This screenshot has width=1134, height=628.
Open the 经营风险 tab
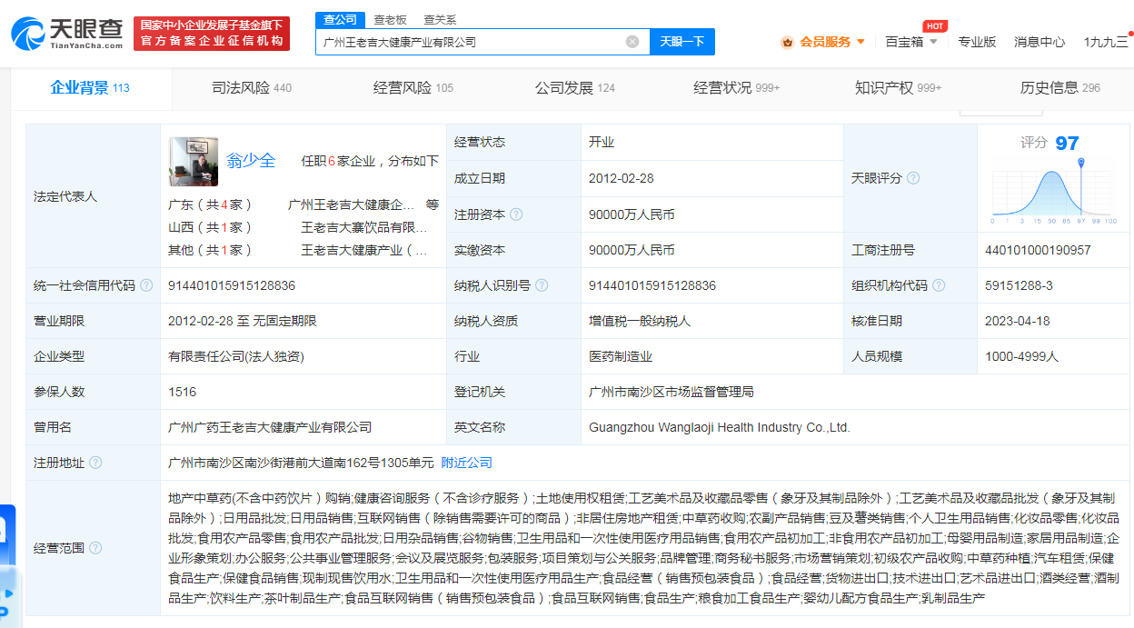[x=413, y=88]
